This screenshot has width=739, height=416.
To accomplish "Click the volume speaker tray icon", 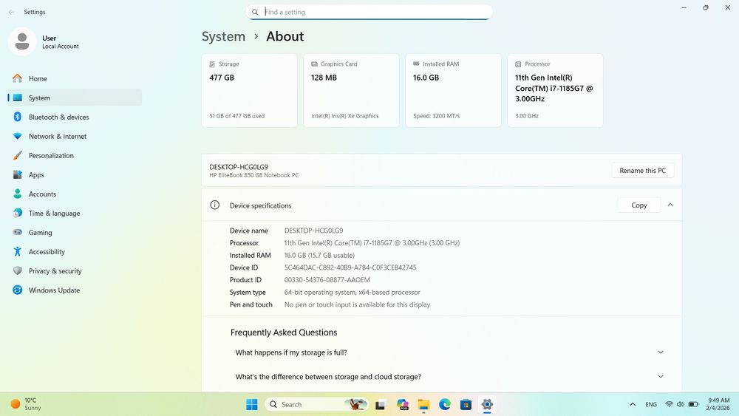I will pos(680,404).
